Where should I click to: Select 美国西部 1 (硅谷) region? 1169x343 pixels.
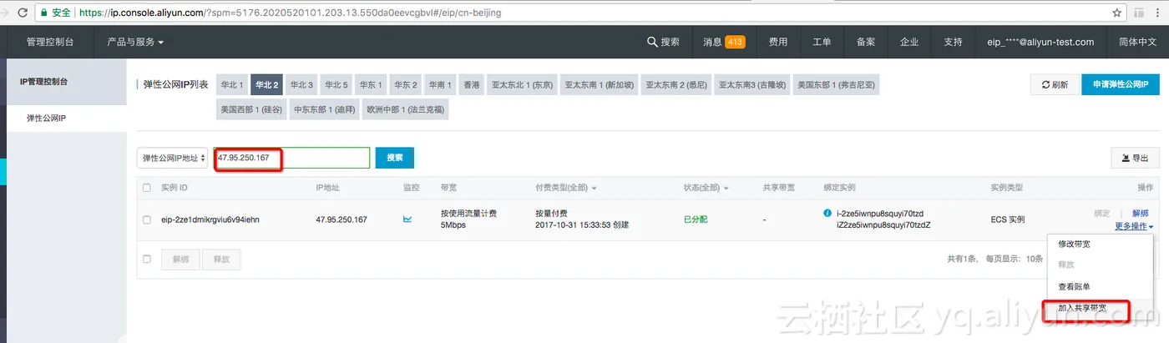251,108
